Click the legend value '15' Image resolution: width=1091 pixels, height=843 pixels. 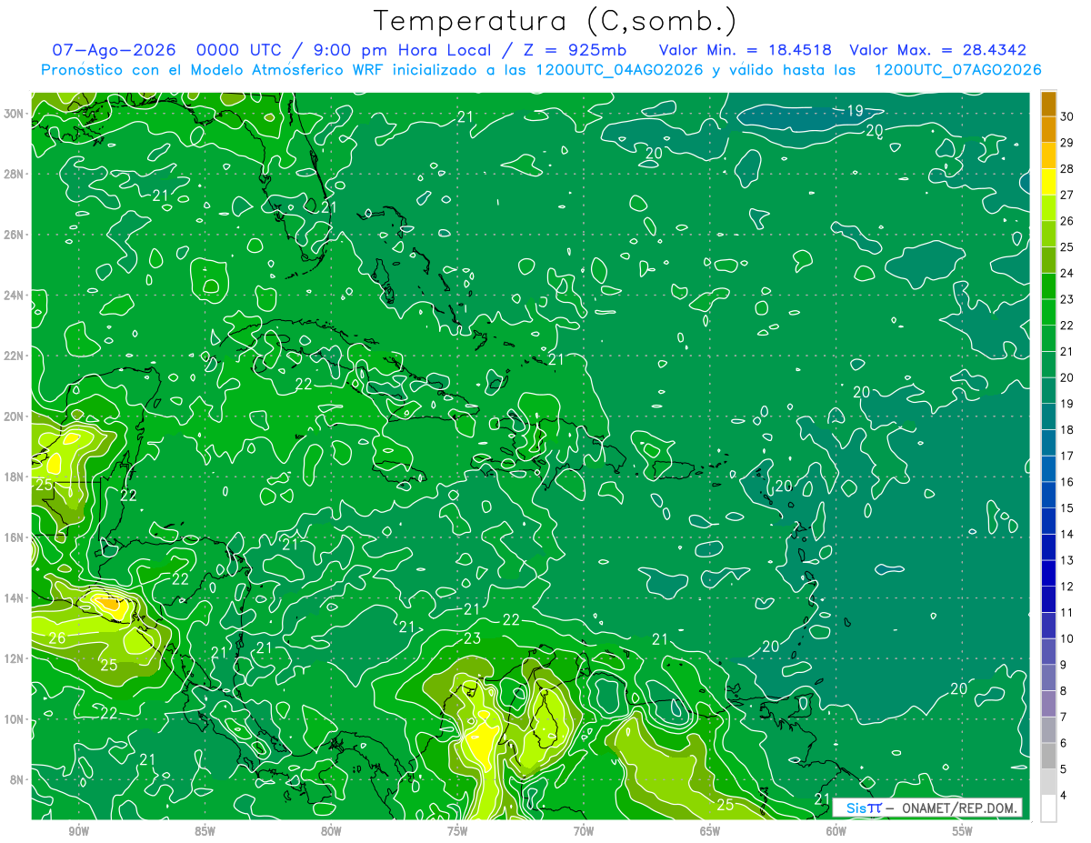(x=1066, y=508)
